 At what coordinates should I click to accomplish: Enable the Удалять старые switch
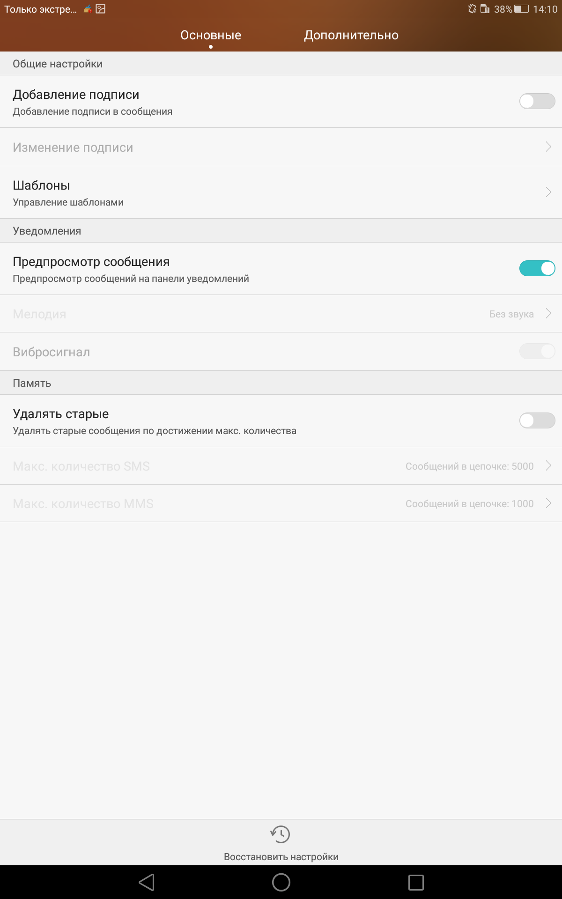[537, 420]
